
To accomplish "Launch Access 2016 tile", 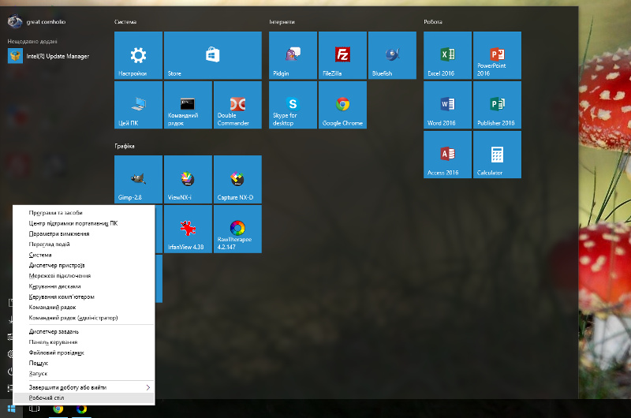I will point(447,155).
